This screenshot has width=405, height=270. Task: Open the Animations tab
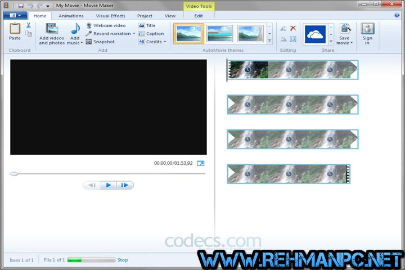(71, 16)
